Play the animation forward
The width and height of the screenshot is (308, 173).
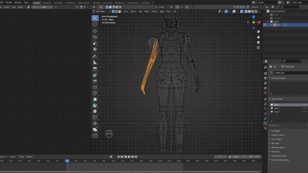coord(129,157)
